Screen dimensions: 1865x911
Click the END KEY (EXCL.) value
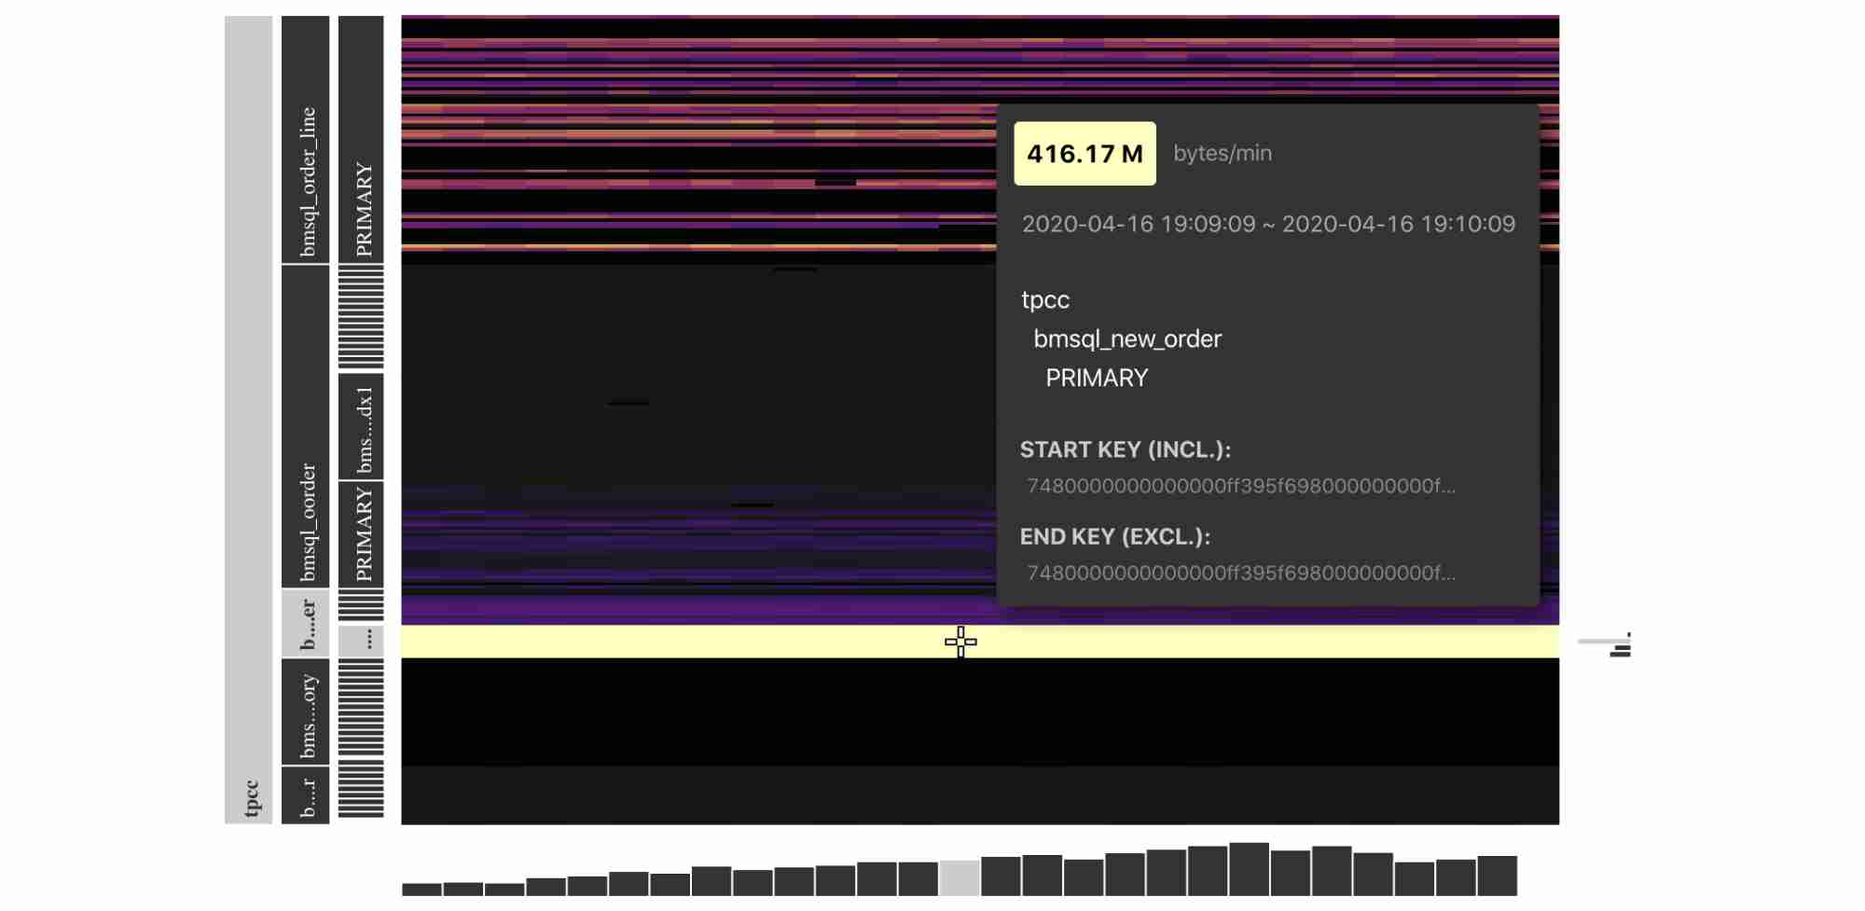(1240, 573)
